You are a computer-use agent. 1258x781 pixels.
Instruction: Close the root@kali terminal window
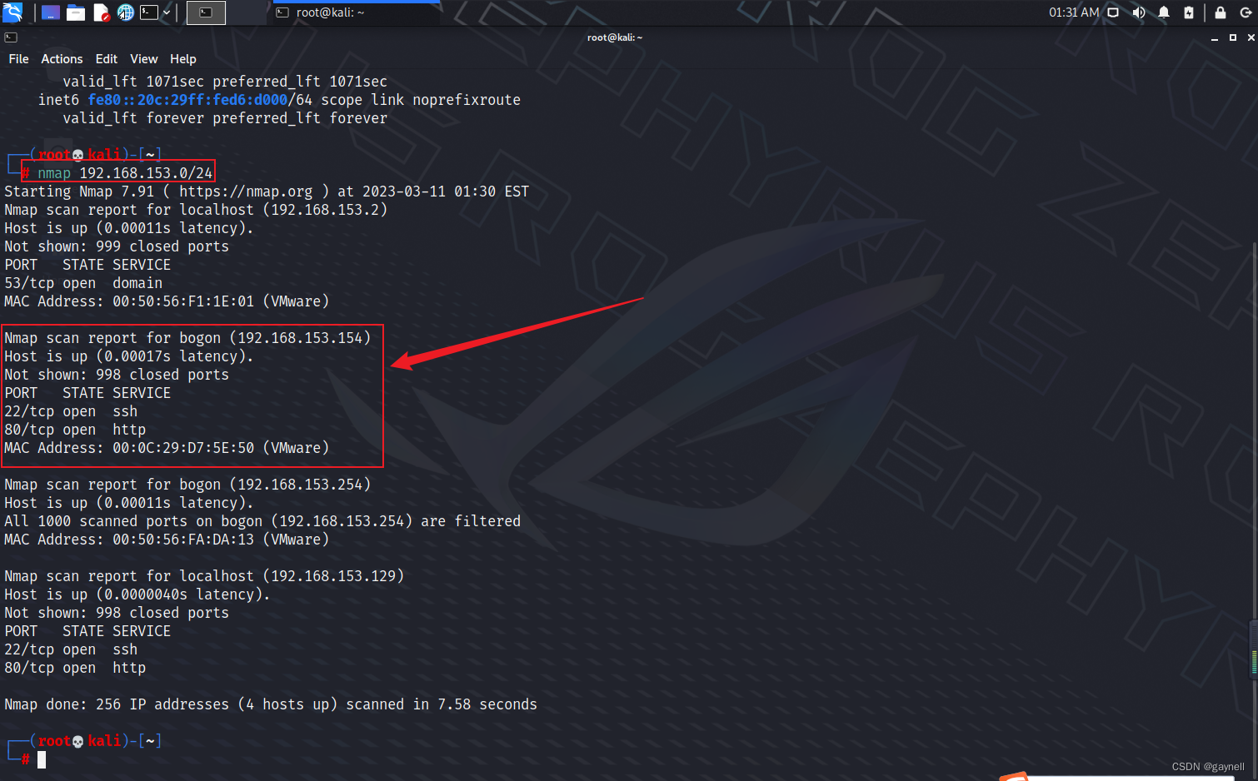tap(1251, 37)
